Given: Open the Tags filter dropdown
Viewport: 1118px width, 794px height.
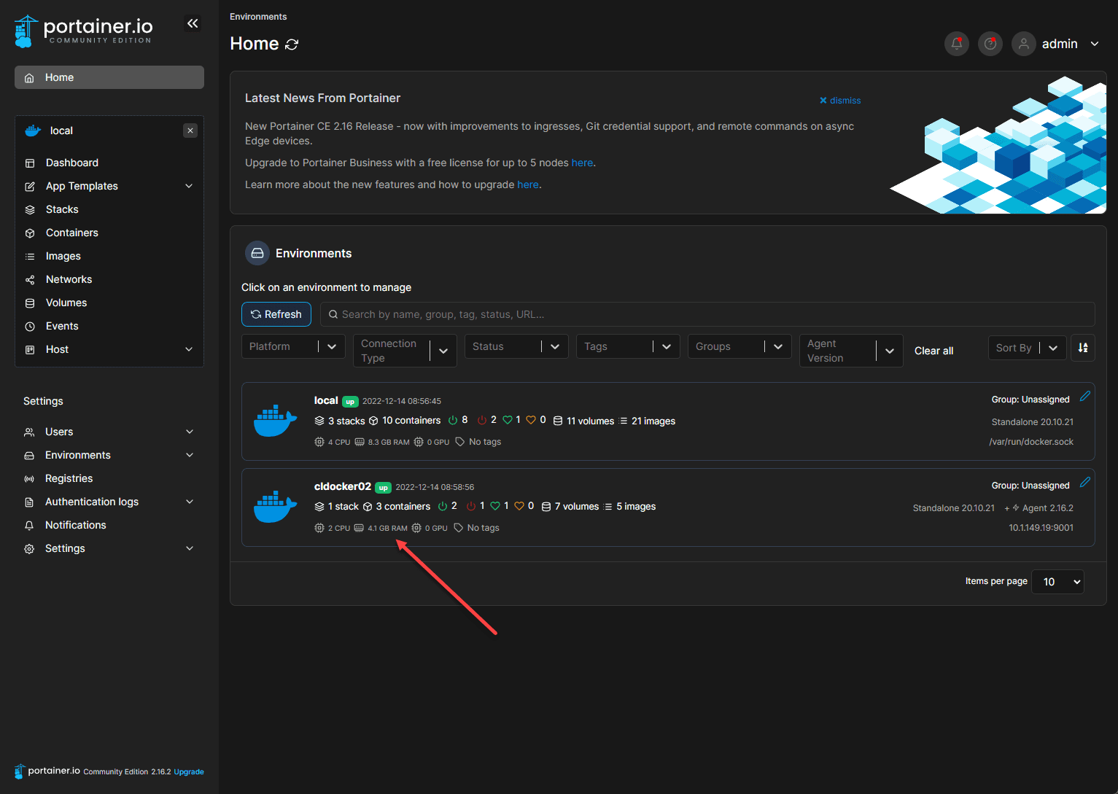Looking at the screenshot, I should coord(628,346).
